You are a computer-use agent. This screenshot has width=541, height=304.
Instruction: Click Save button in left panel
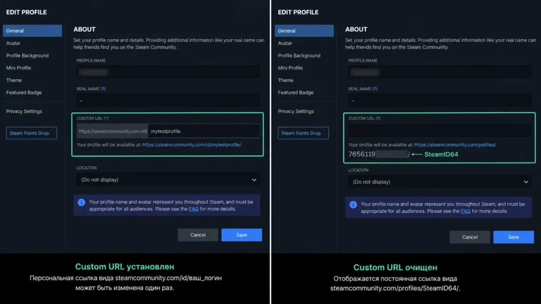tap(241, 235)
